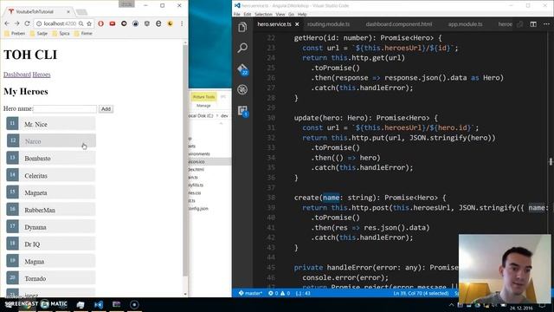Image resolution: width=554 pixels, height=312 pixels.
Task: Click the errors and warnings count in status bar
Action: pyautogui.click(x=279, y=293)
